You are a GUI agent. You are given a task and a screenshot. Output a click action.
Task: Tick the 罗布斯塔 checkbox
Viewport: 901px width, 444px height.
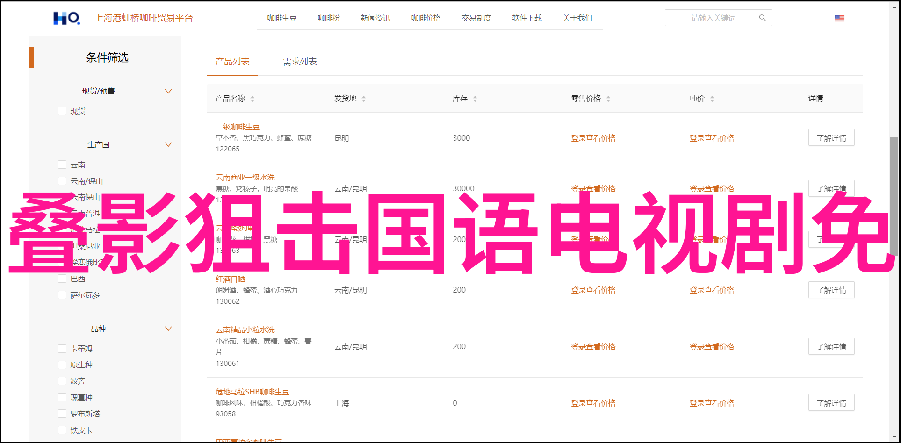[x=62, y=414]
